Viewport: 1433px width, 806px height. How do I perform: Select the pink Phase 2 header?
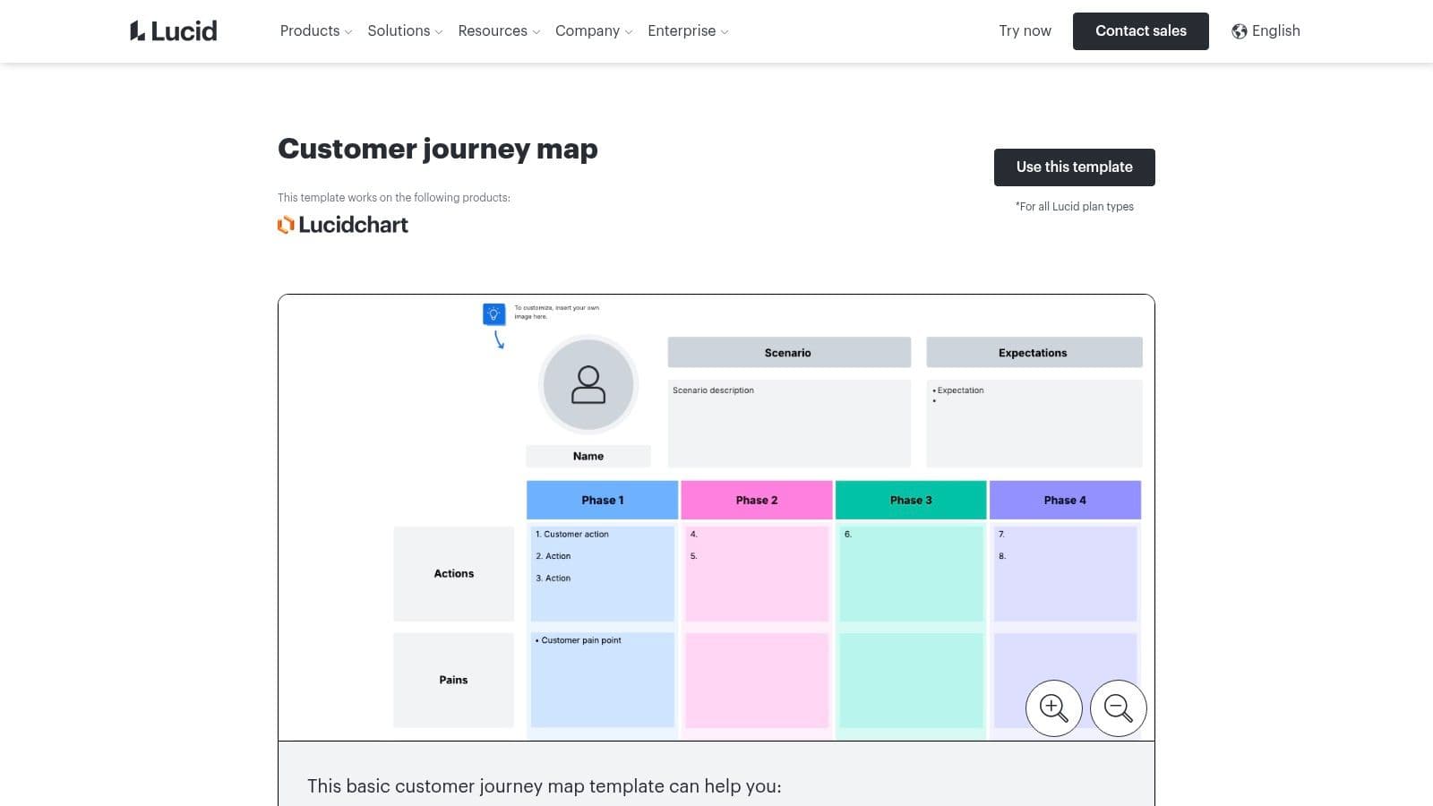click(757, 500)
